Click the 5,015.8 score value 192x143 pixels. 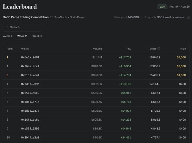[156, 120]
